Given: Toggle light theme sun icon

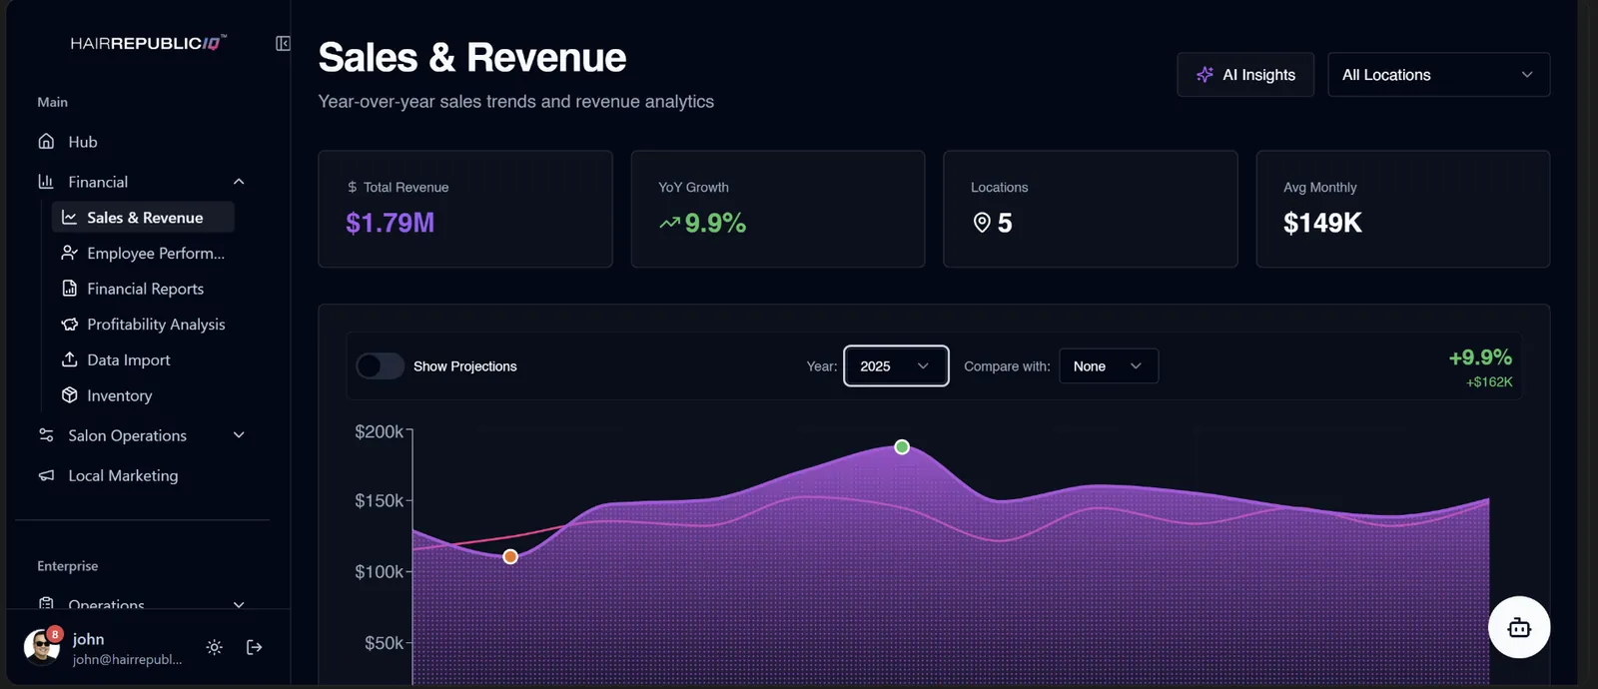Looking at the screenshot, I should pyautogui.click(x=214, y=647).
